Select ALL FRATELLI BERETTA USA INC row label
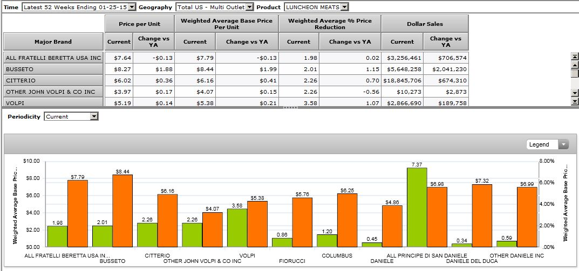The width and height of the screenshot is (579, 271). (x=53, y=58)
